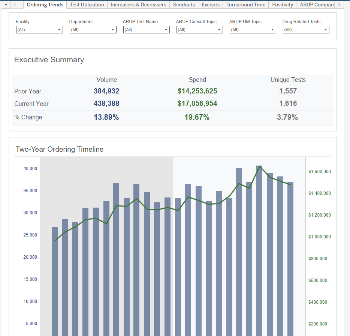Open the ARUP Consult Topic dropdown
The width and height of the screenshot is (350, 336).
click(200, 30)
